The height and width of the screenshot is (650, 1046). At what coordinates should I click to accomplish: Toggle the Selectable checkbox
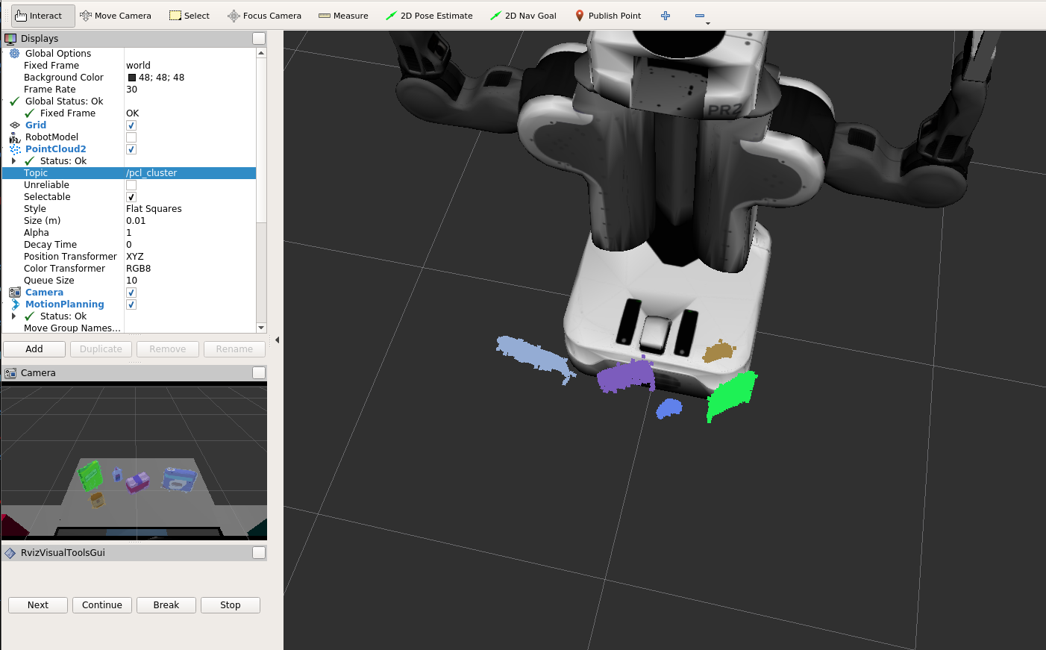pos(131,197)
